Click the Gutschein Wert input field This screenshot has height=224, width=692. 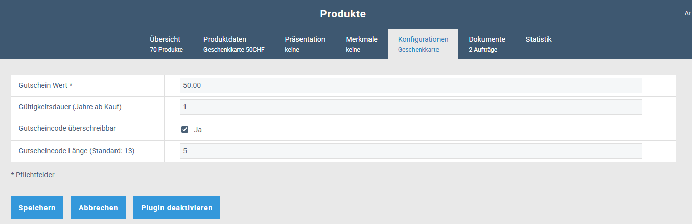point(410,85)
